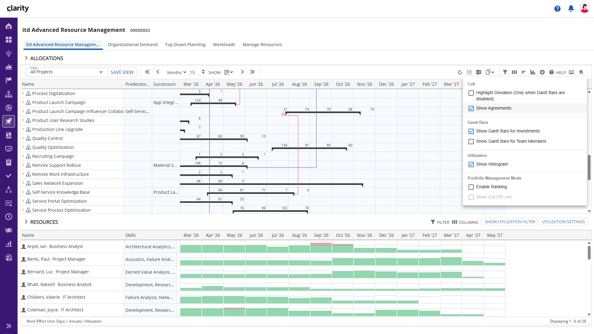This screenshot has height=334, width=594.
Task: Expand the sidebar with the double arrow
Action: coord(9,326)
